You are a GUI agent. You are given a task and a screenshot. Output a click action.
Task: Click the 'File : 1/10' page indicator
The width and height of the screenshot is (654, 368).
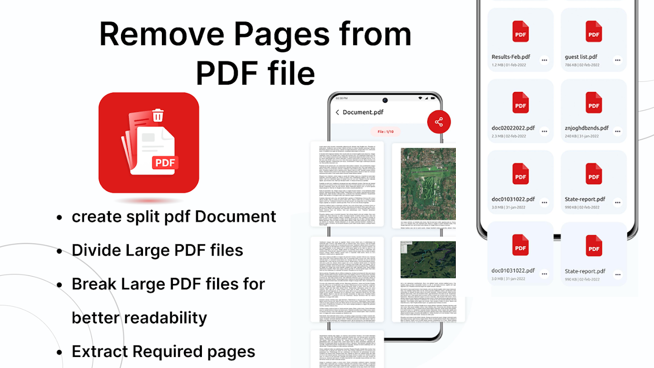(x=385, y=132)
